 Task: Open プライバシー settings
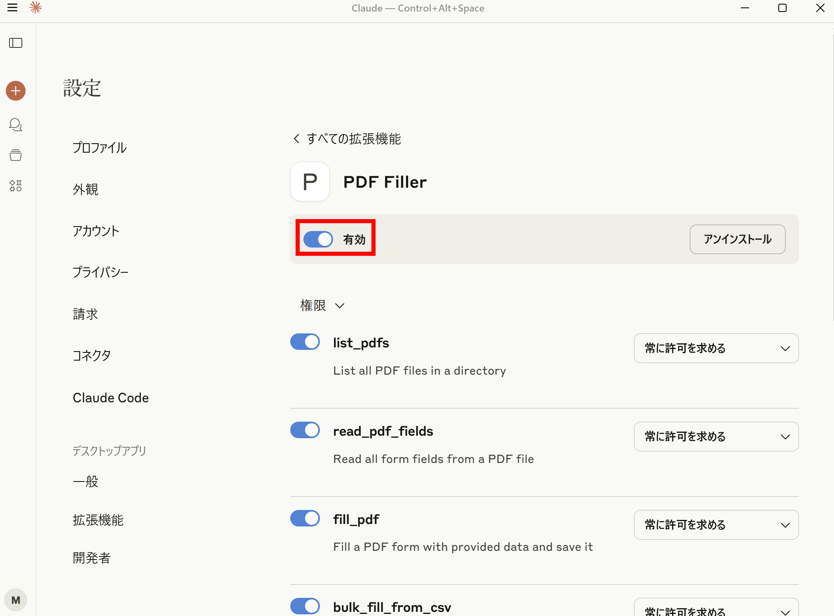tap(101, 272)
